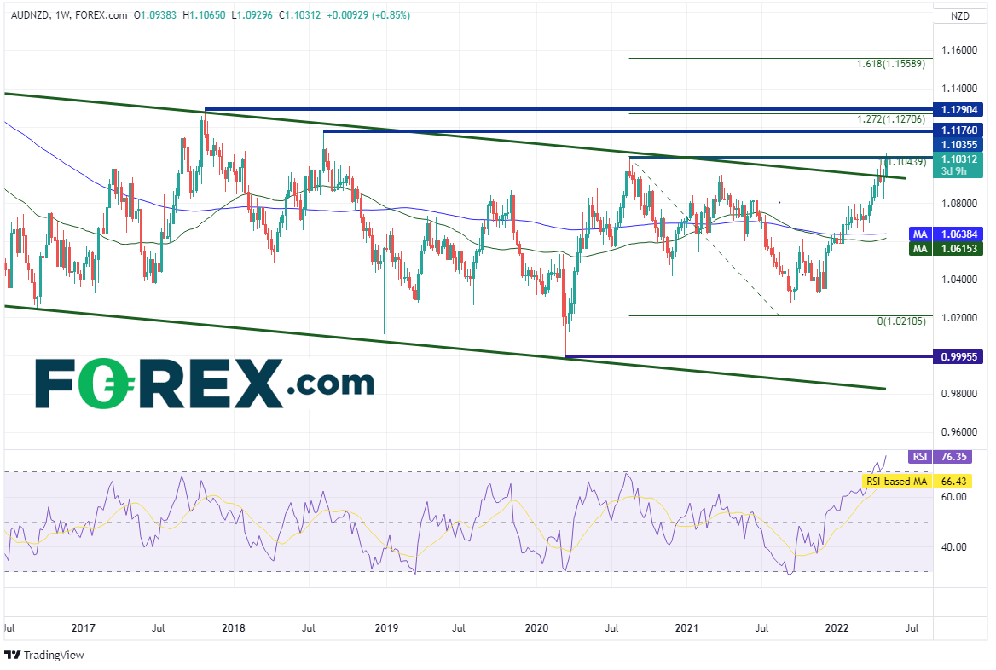The width and height of the screenshot is (996, 670).
Task: Click the 1.11760 horizontal level tag
Action: (x=958, y=131)
